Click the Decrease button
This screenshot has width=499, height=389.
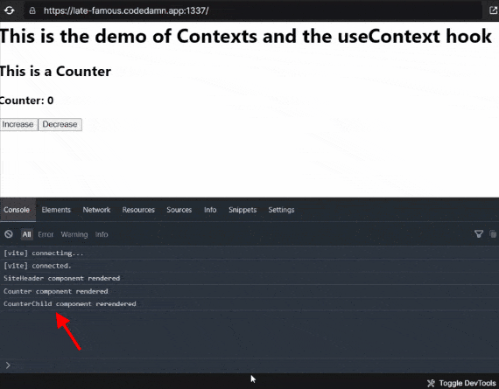[x=60, y=124]
